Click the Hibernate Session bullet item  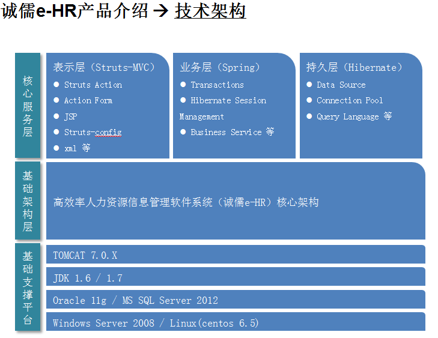pyautogui.click(x=228, y=100)
